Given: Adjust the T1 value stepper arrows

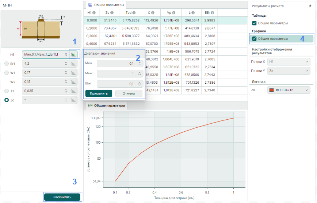Looking at the screenshot, I should tap(66, 91).
